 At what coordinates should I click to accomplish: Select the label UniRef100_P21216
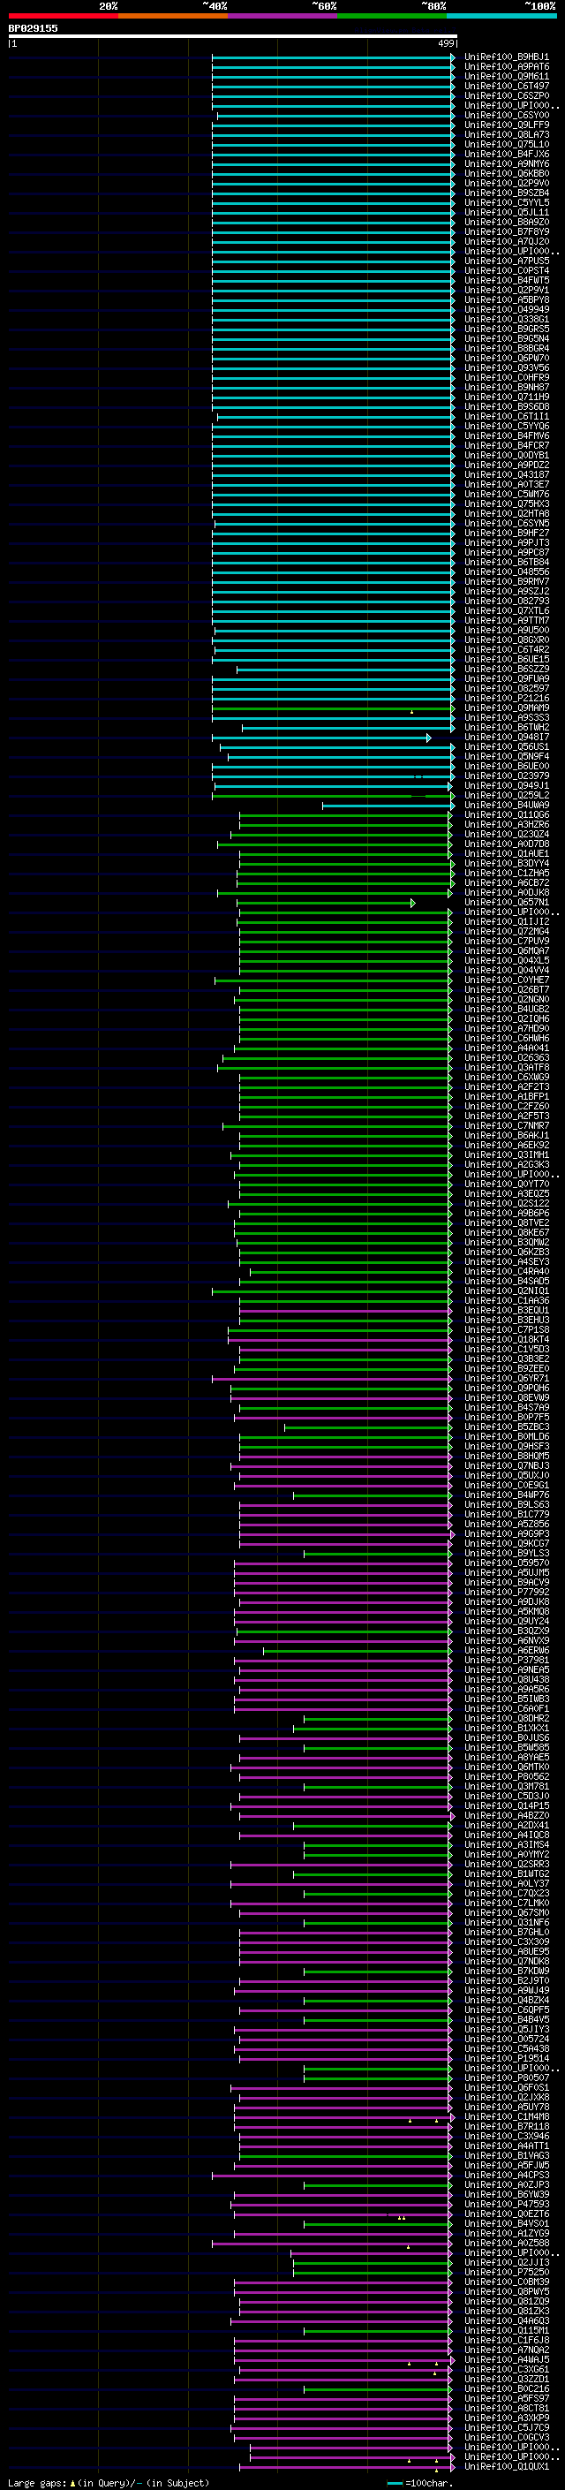[506, 698]
